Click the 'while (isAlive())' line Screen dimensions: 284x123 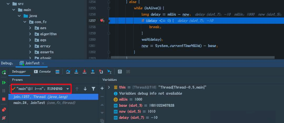point(149,8)
